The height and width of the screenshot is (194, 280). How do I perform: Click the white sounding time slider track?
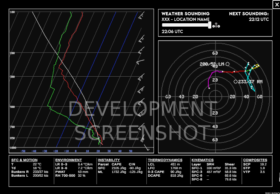pos(186,25)
